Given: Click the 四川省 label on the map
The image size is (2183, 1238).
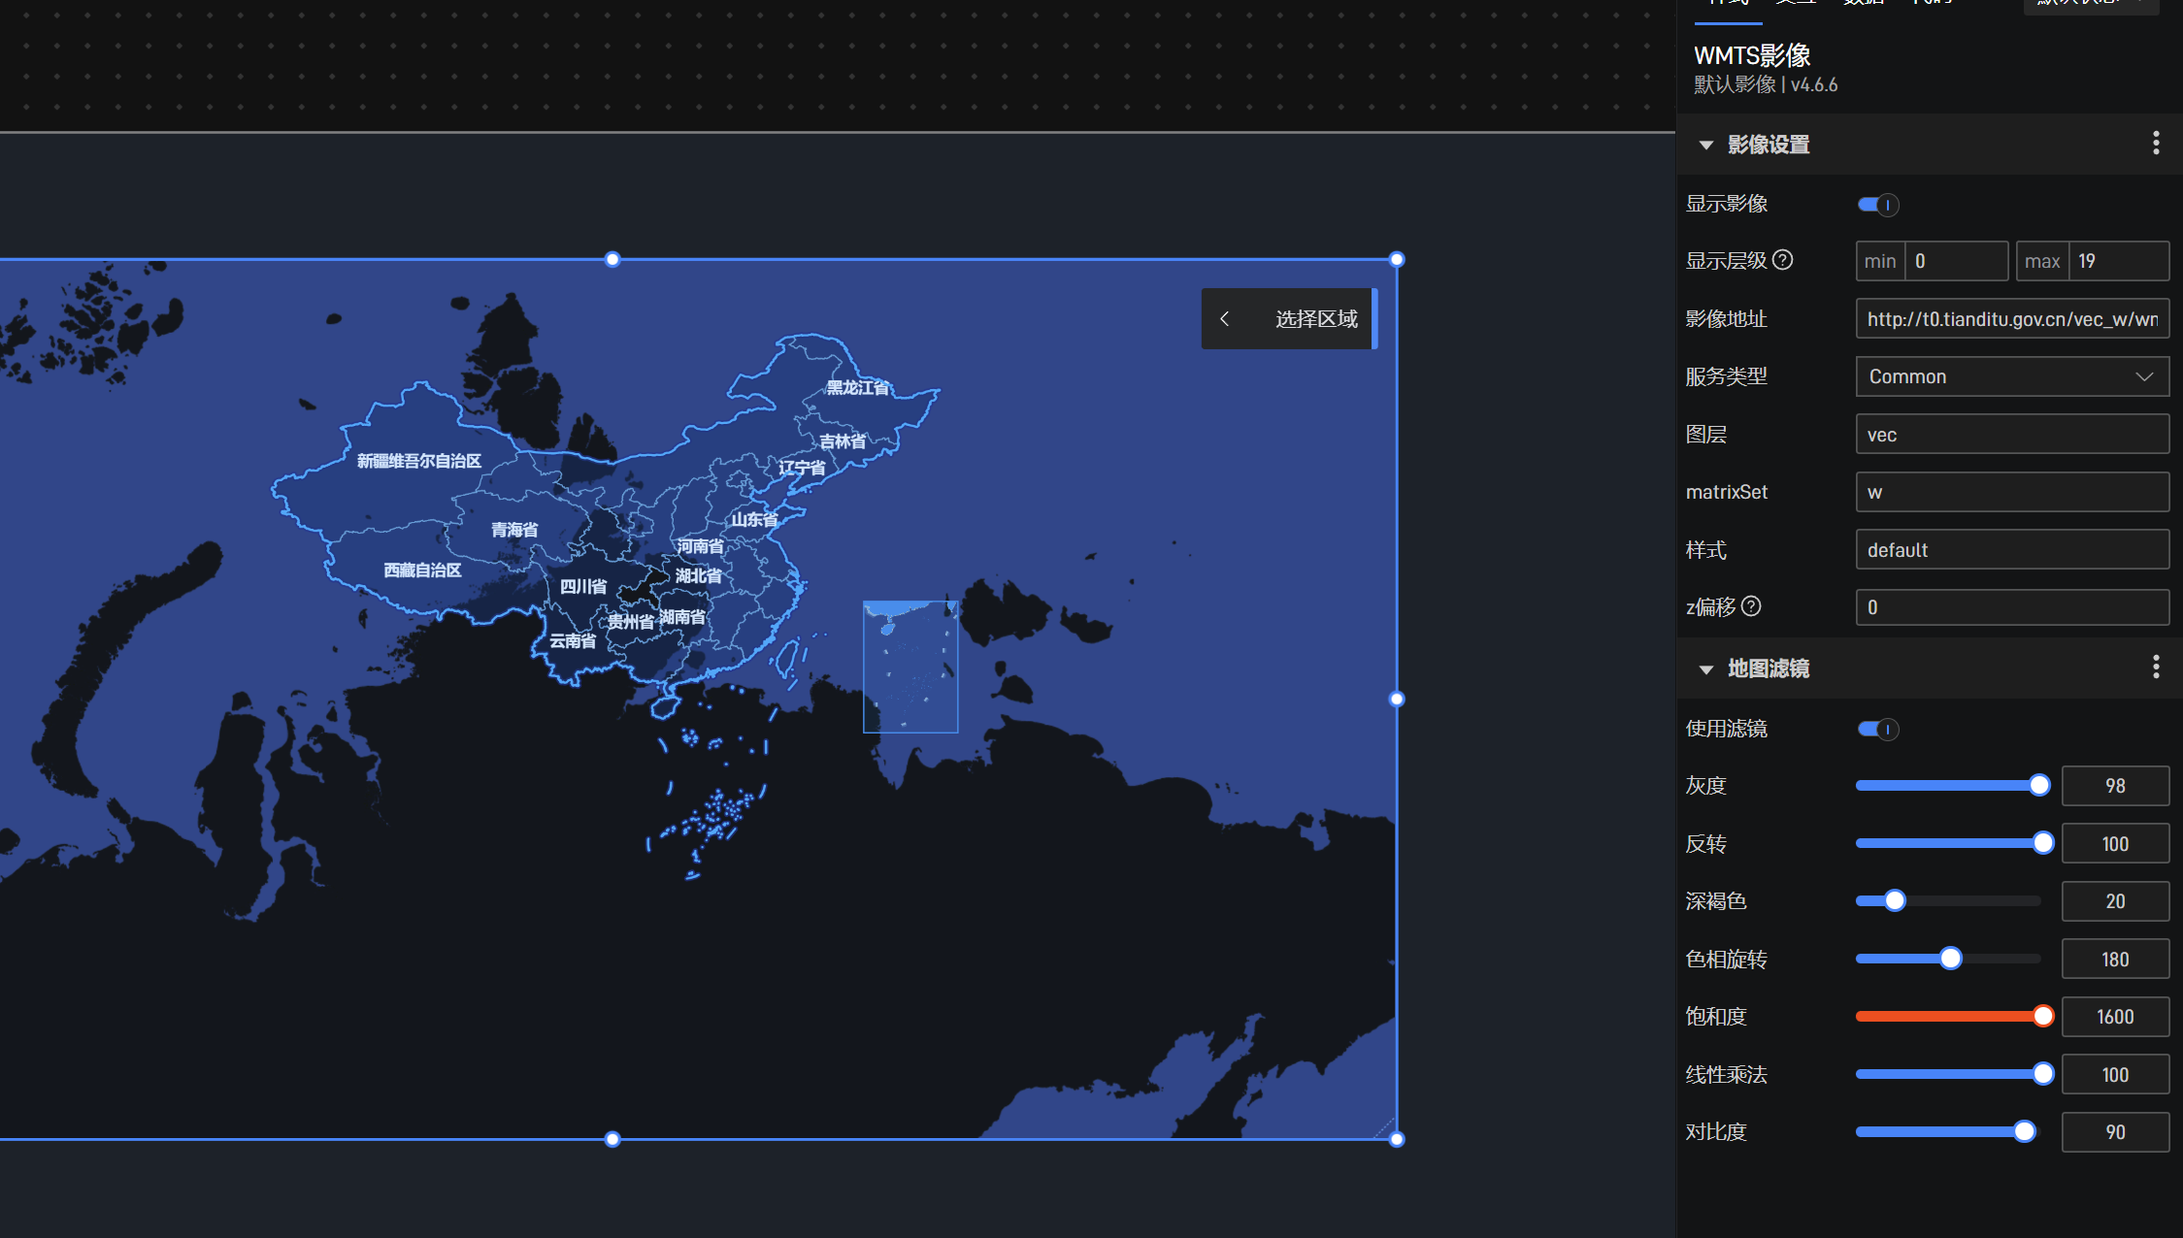Looking at the screenshot, I should (x=583, y=587).
